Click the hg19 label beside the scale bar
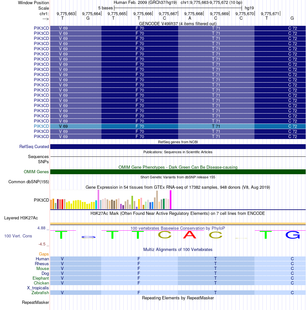This screenshot has width=306, height=310. tap(249, 8)
